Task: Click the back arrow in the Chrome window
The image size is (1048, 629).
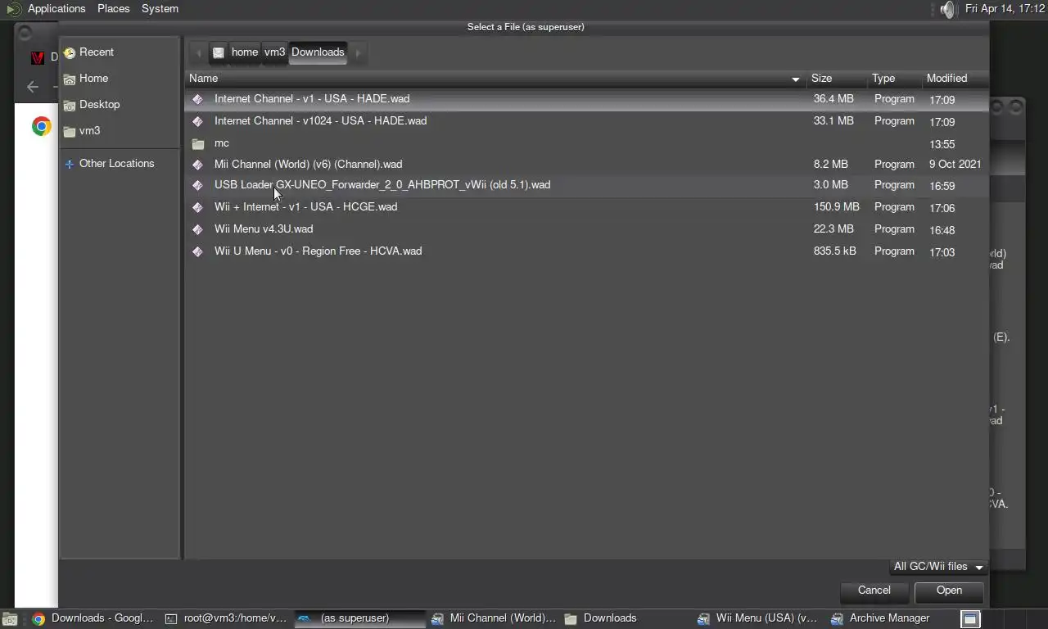Action: tap(33, 87)
